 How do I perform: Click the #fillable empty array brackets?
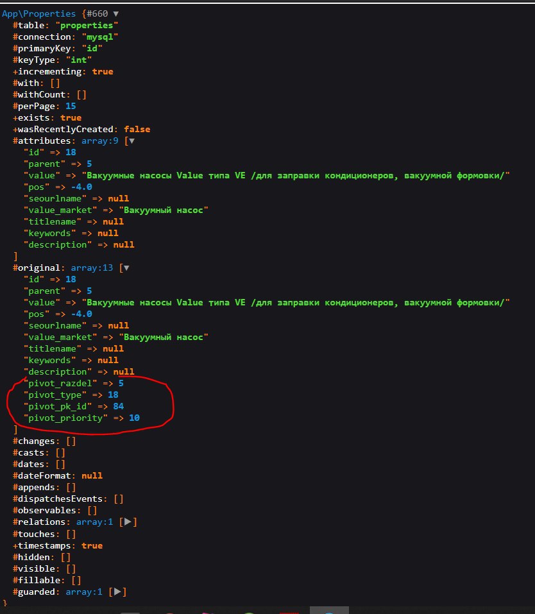coord(76,581)
